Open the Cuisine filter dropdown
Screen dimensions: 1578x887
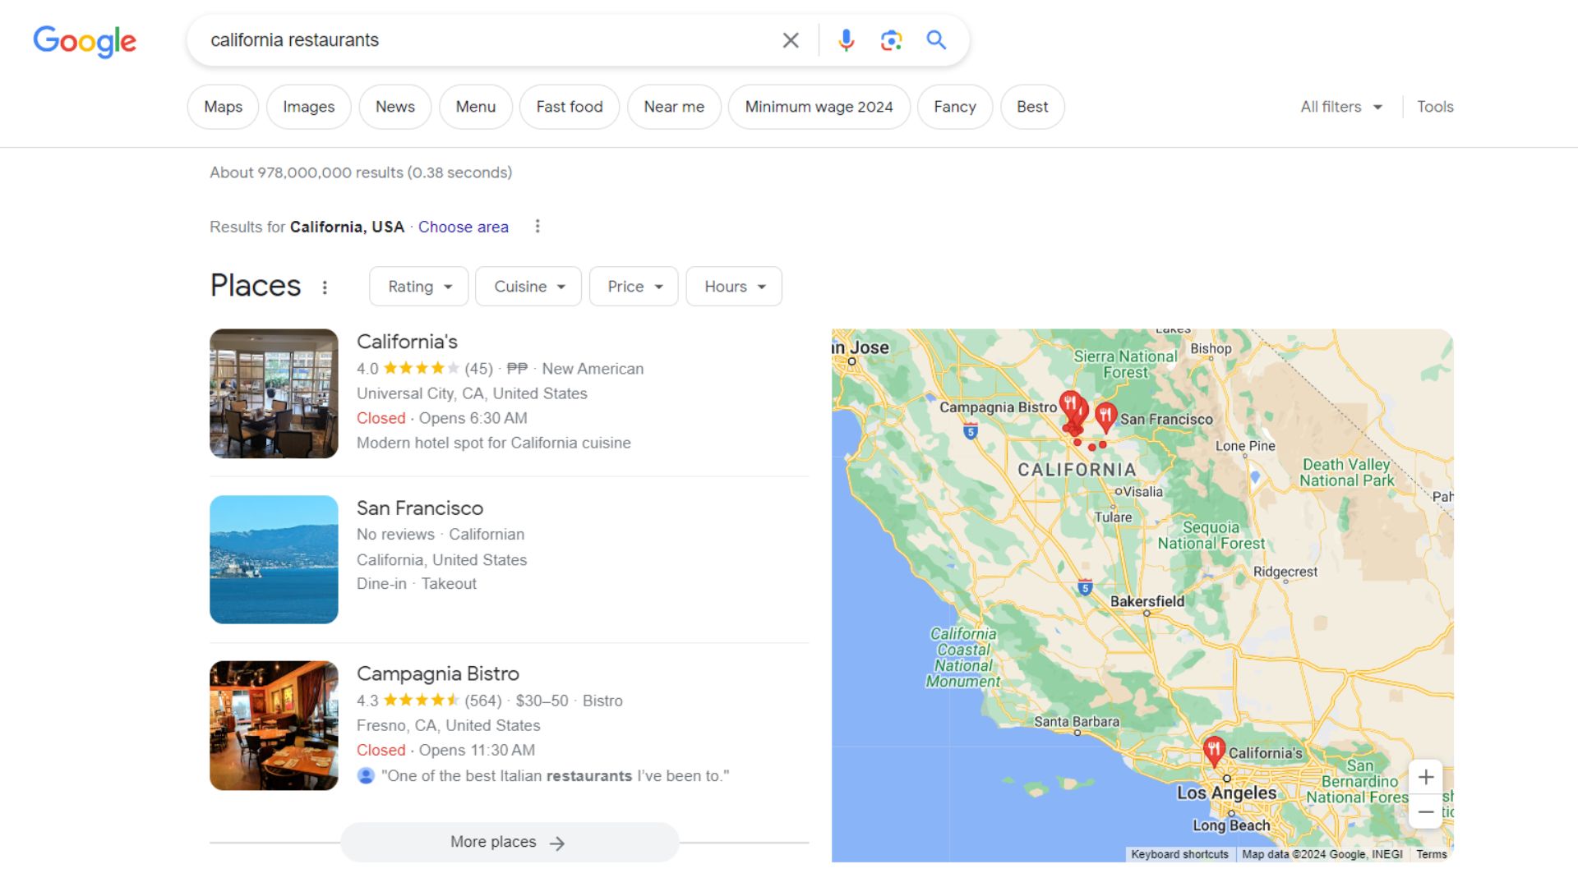(528, 286)
